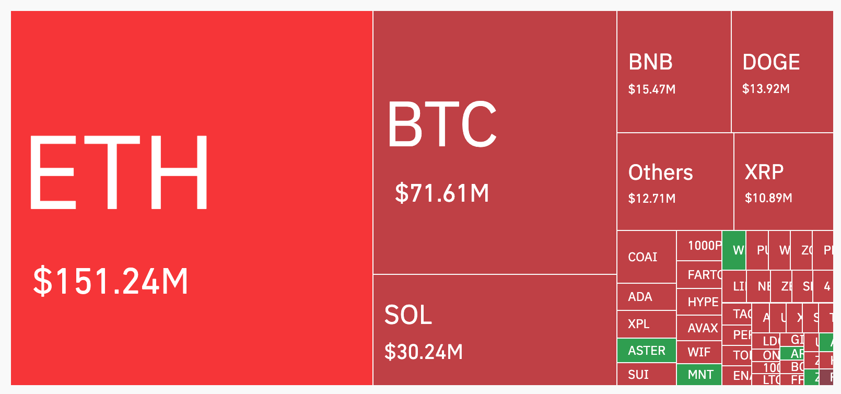Click the ADA tile

point(646,297)
